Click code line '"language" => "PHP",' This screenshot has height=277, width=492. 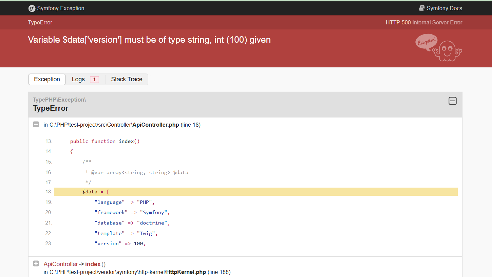125,202
